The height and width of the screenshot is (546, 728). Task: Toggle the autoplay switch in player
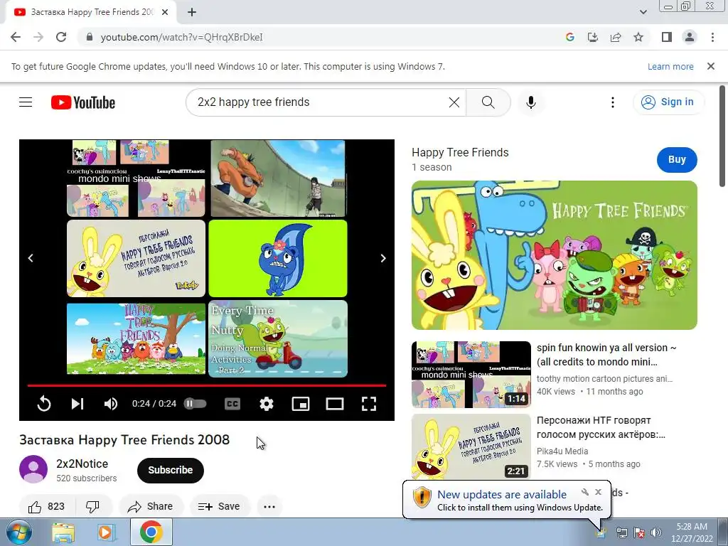(x=195, y=404)
